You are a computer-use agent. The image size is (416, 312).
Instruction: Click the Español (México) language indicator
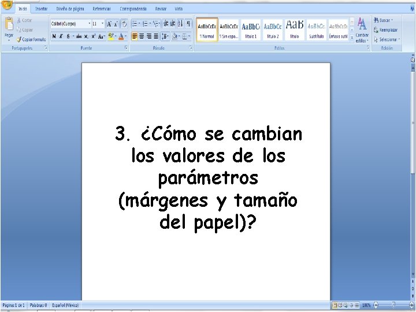point(65,306)
